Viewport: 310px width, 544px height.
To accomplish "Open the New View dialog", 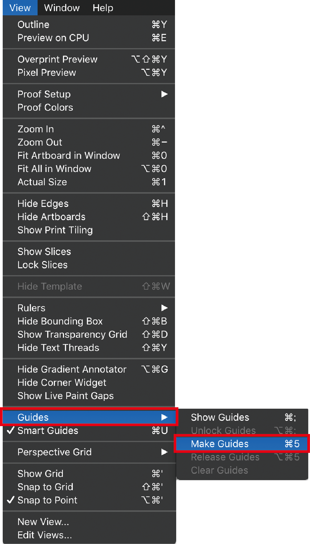I will point(43,522).
